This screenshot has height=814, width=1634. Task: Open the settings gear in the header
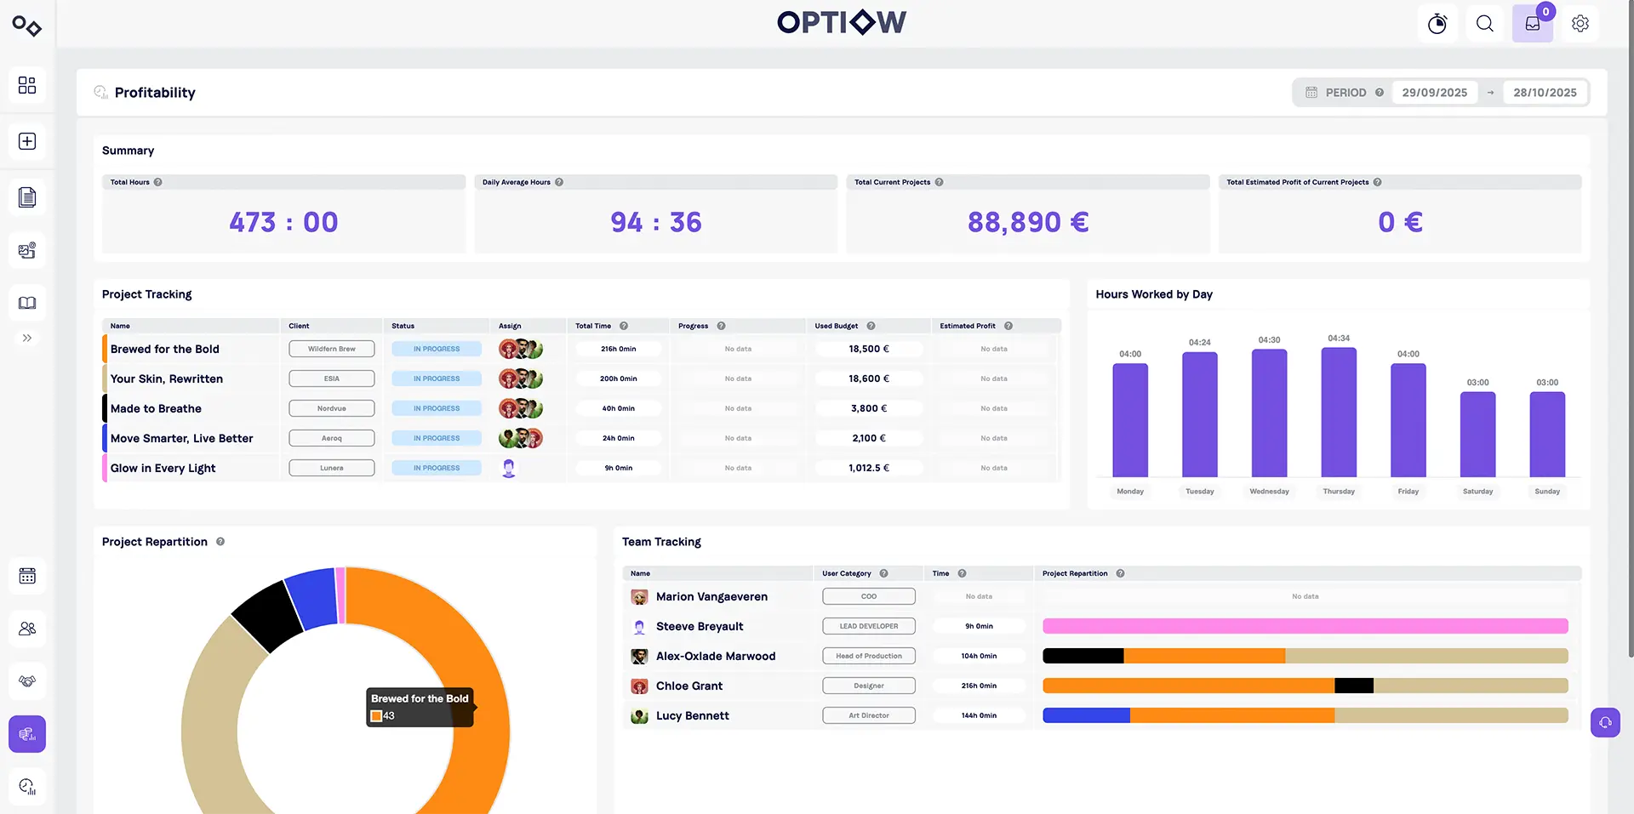click(x=1580, y=24)
